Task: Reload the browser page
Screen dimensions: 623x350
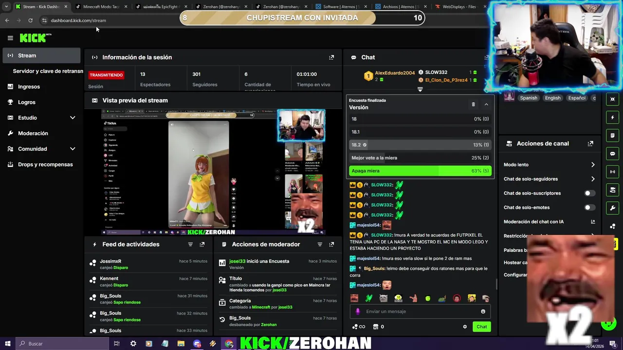Action: click(30, 20)
